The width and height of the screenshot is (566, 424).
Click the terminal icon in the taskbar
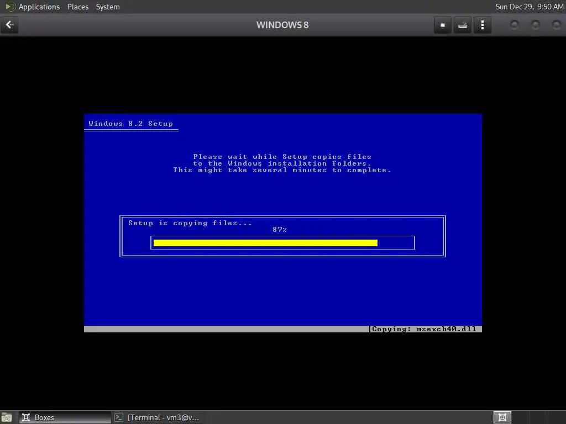point(119,417)
